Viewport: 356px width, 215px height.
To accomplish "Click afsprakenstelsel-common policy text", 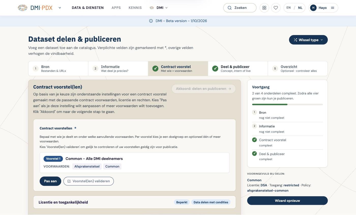I will tap(268, 191).
